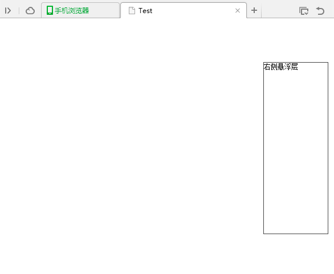Open a new tab with the plus button
This screenshot has width=334, height=274.
click(x=254, y=10)
